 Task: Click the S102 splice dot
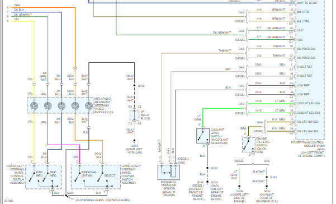[207, 168]
